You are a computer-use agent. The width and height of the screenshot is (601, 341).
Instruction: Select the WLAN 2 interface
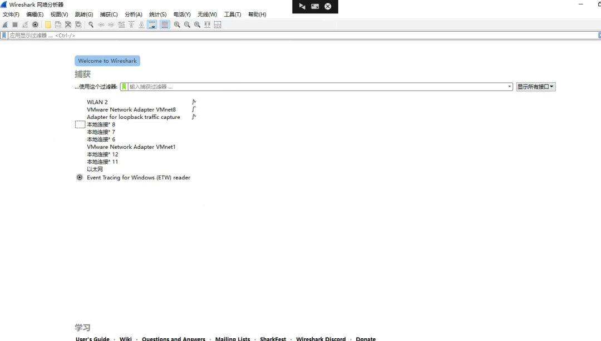tap(97, 102)
